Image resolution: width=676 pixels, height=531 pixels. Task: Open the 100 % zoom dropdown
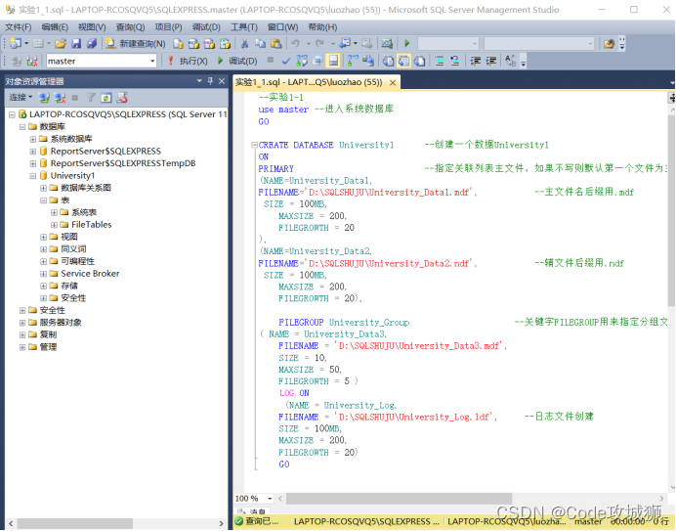coord(270,498)
